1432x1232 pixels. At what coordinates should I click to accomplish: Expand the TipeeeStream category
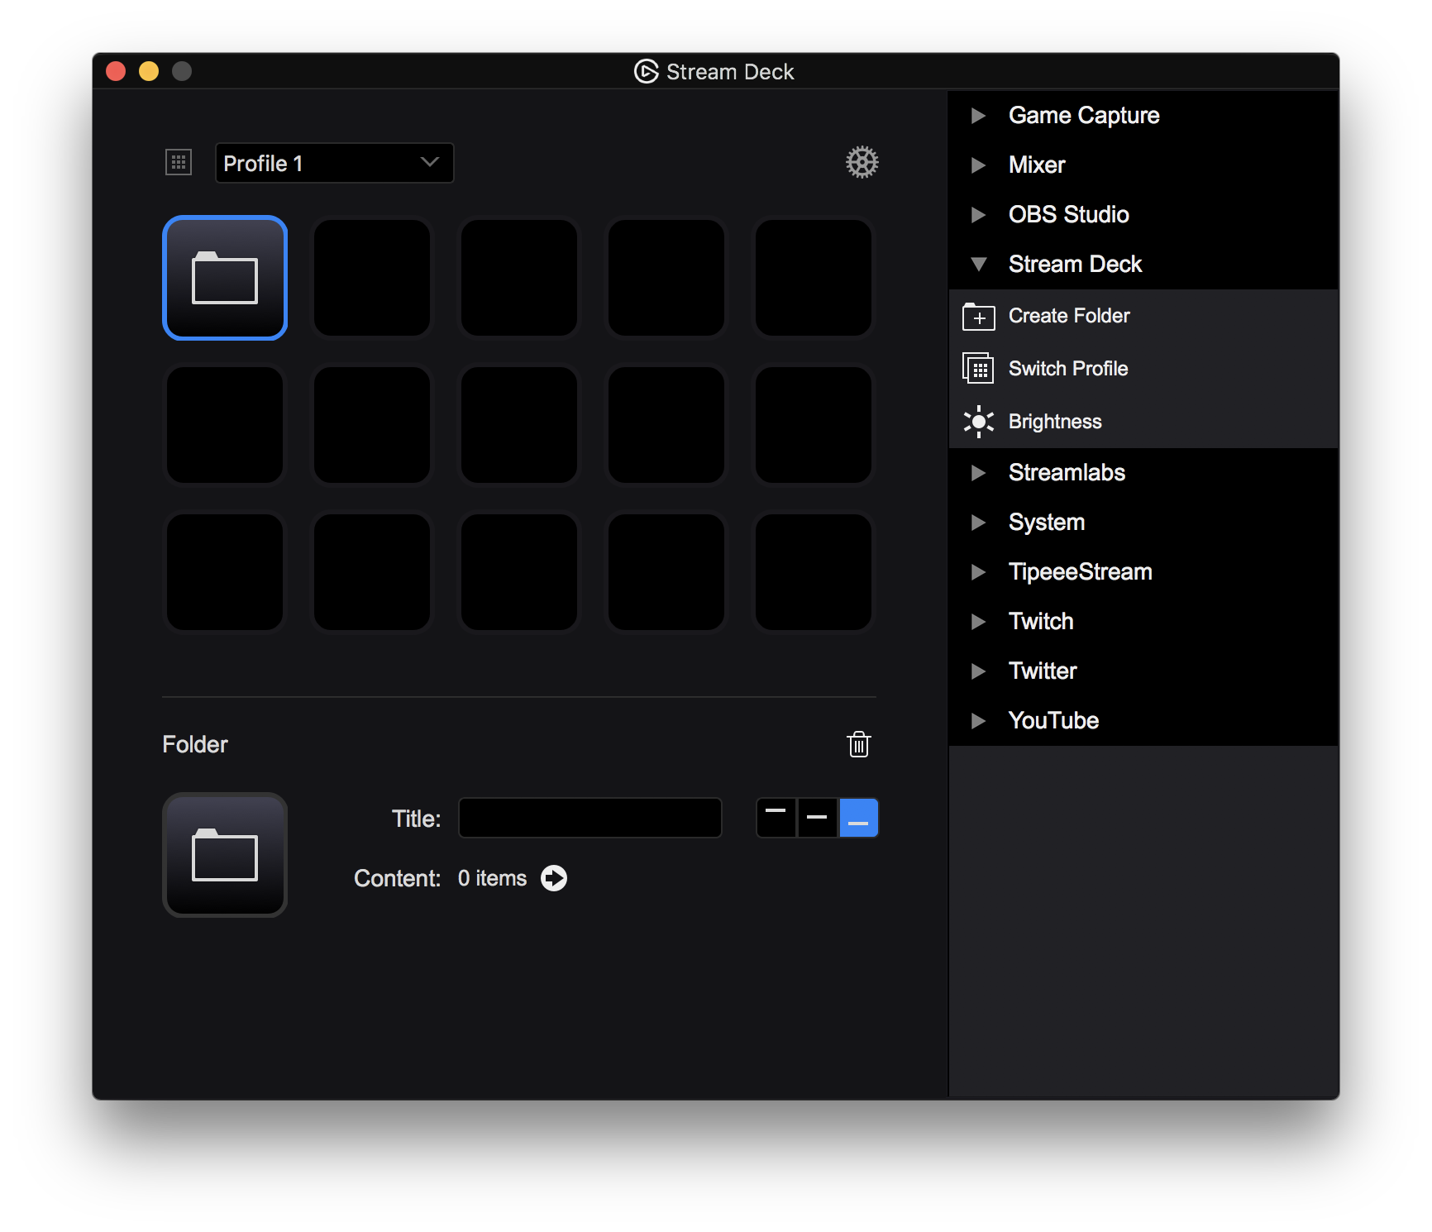(x=978, y=572)
